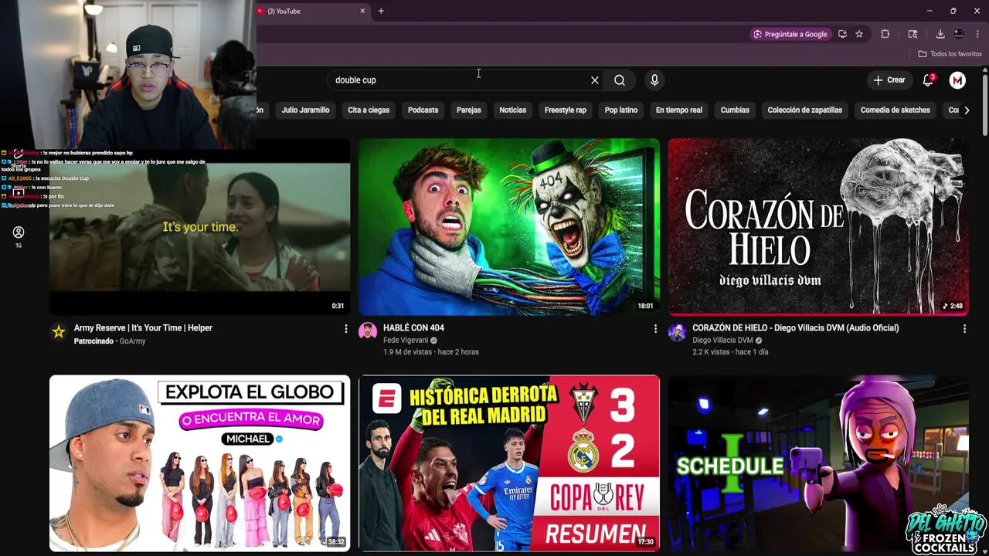Click the Diego Villacis channel avatar
Image resolution: width=989 pixels, height=556 pixels.
(x=677, y=332)
